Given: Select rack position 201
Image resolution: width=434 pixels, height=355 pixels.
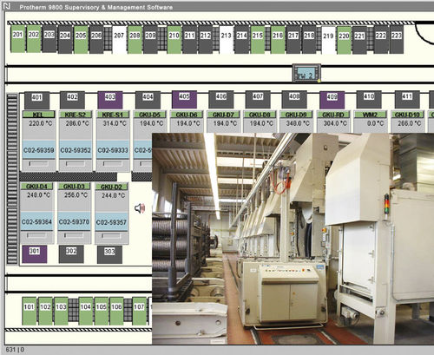Looking at the screenshot, I should [18, 39].
